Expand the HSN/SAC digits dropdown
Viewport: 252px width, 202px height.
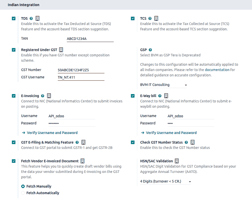coord(165,181)
